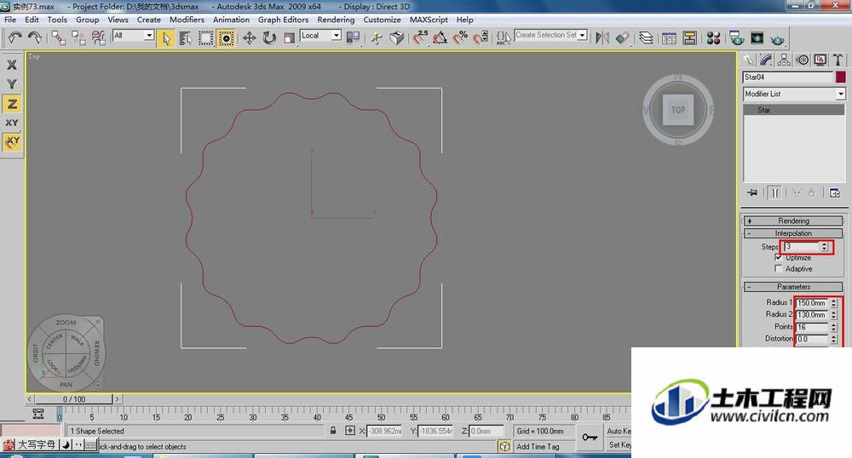852x458 pixels.
Task: Open Schematic View icon
Action: click(689, 38)
